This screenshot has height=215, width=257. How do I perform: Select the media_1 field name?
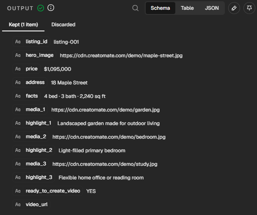coord(36,109)
